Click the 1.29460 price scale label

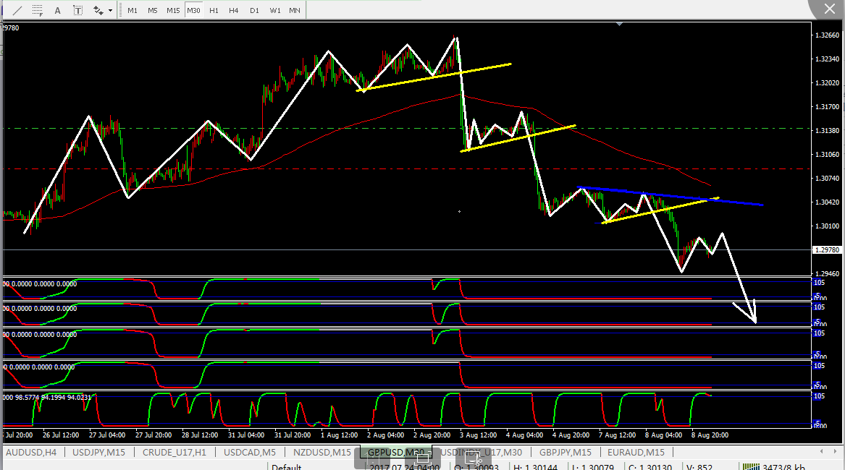[827, 274]
